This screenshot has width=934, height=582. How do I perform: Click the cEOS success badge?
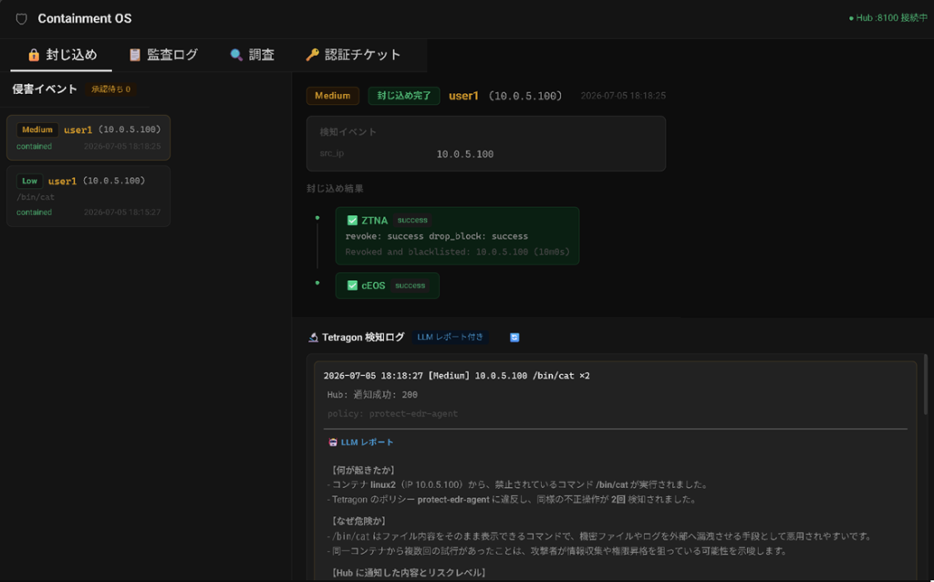click(x=410, y=286)
